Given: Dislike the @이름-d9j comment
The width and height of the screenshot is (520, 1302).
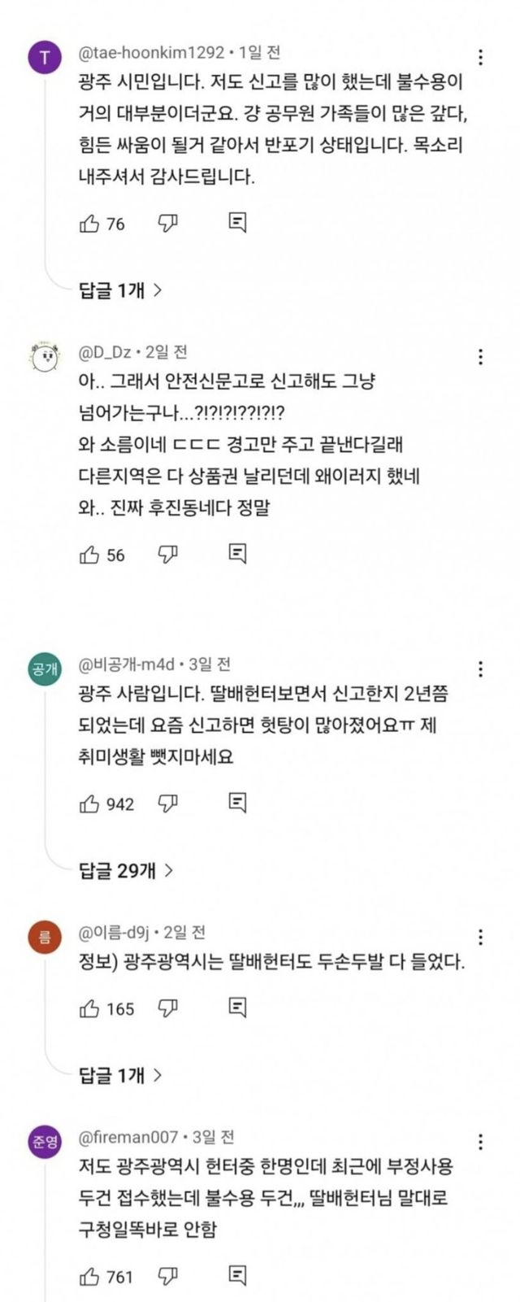Looking at the screenshot, I should (167, 1009).
